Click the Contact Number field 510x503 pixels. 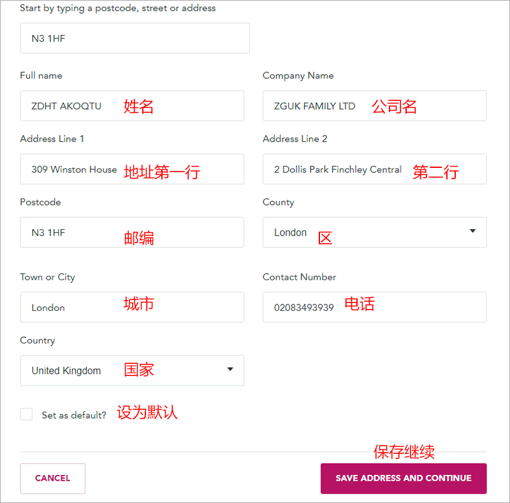(x=375, y=307)
